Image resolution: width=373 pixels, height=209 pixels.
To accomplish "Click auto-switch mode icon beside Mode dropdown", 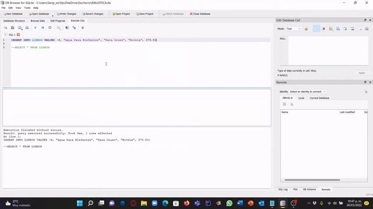I will [x=306, y=29].
